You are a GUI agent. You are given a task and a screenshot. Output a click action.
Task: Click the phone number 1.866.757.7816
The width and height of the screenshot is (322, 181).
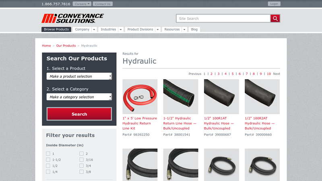point(56,4)
